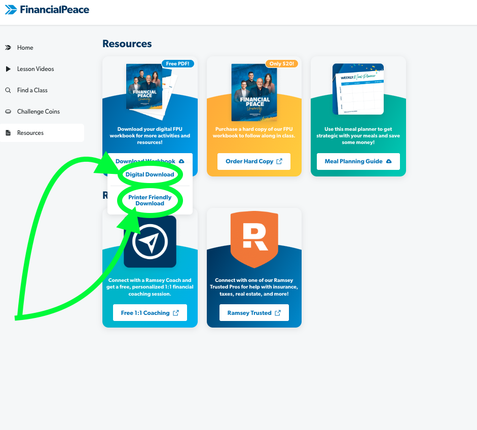Click the Find a Class magnifier icon
This screenshot has width=477, height=430.
[8, 90]
